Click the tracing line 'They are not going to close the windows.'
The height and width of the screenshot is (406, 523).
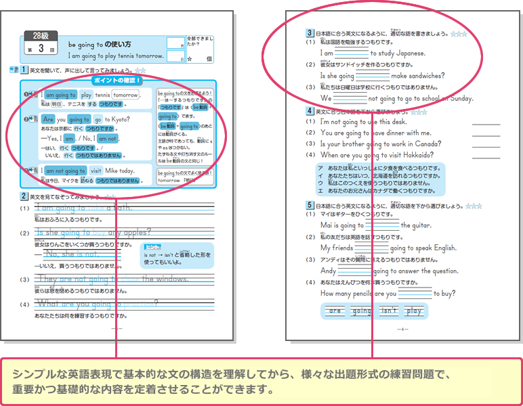tap(124, 279)
